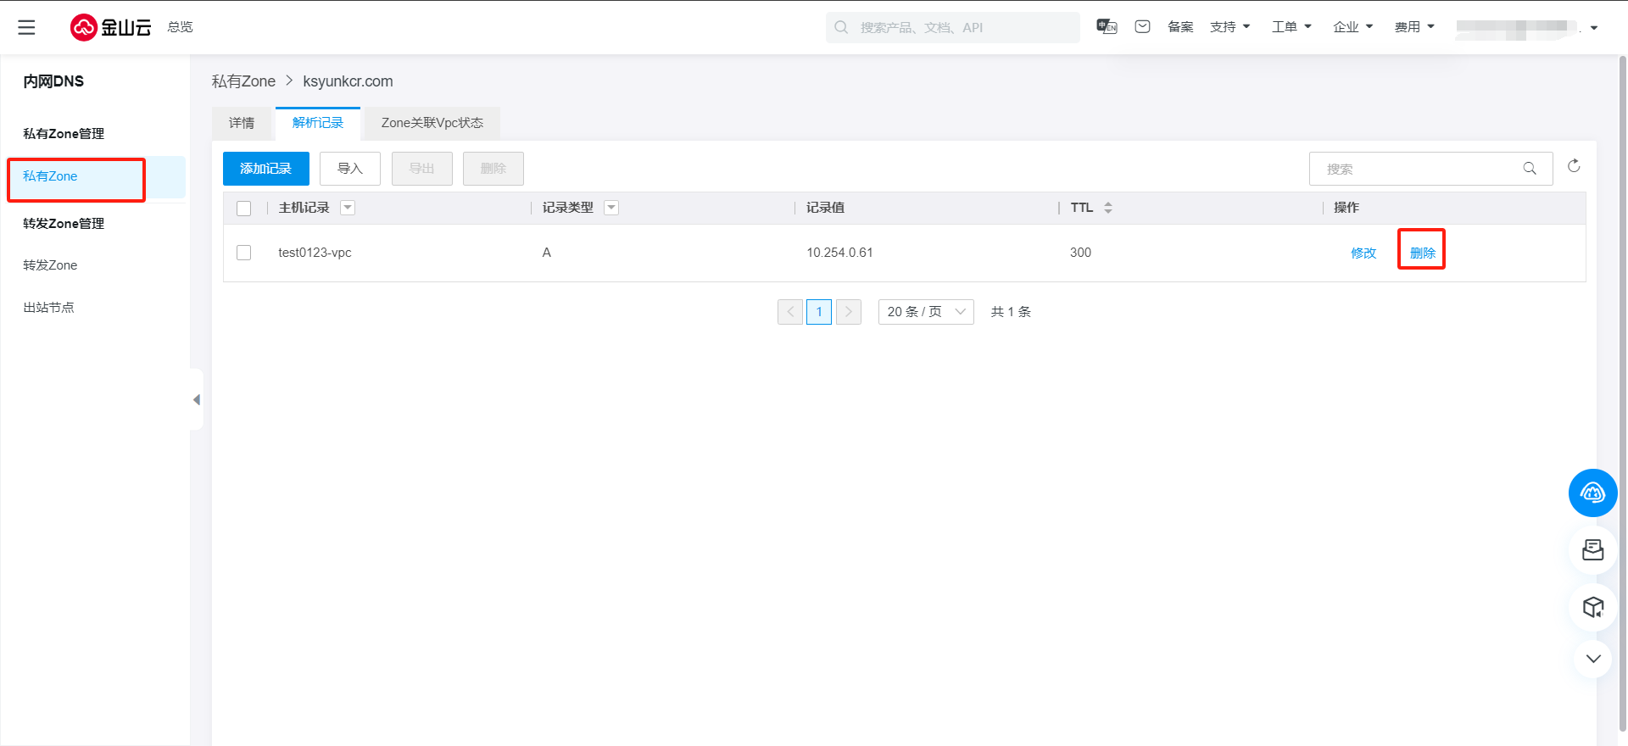Open the 主机记录 column filter dropdown

pyautogui.click(x=348, y=208)
